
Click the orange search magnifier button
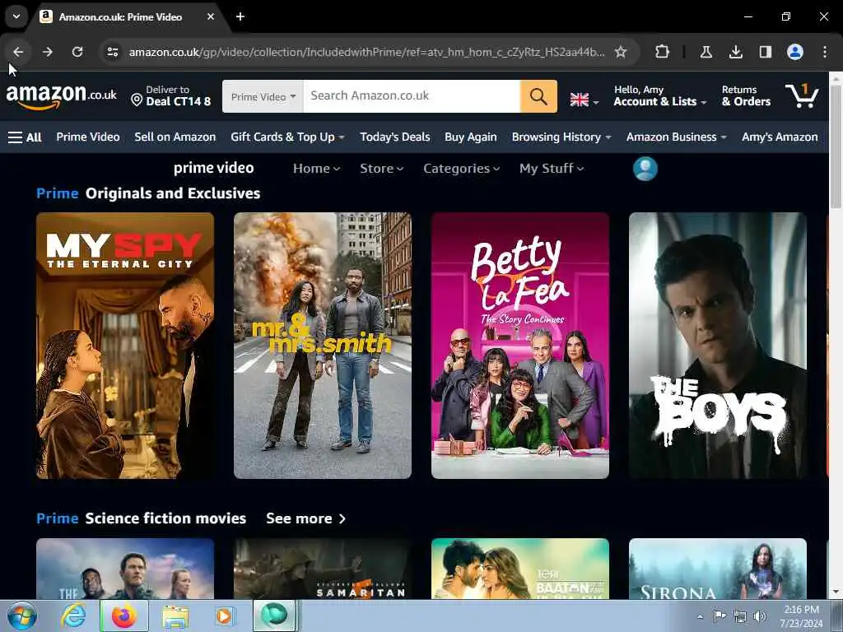click(538, 96)
